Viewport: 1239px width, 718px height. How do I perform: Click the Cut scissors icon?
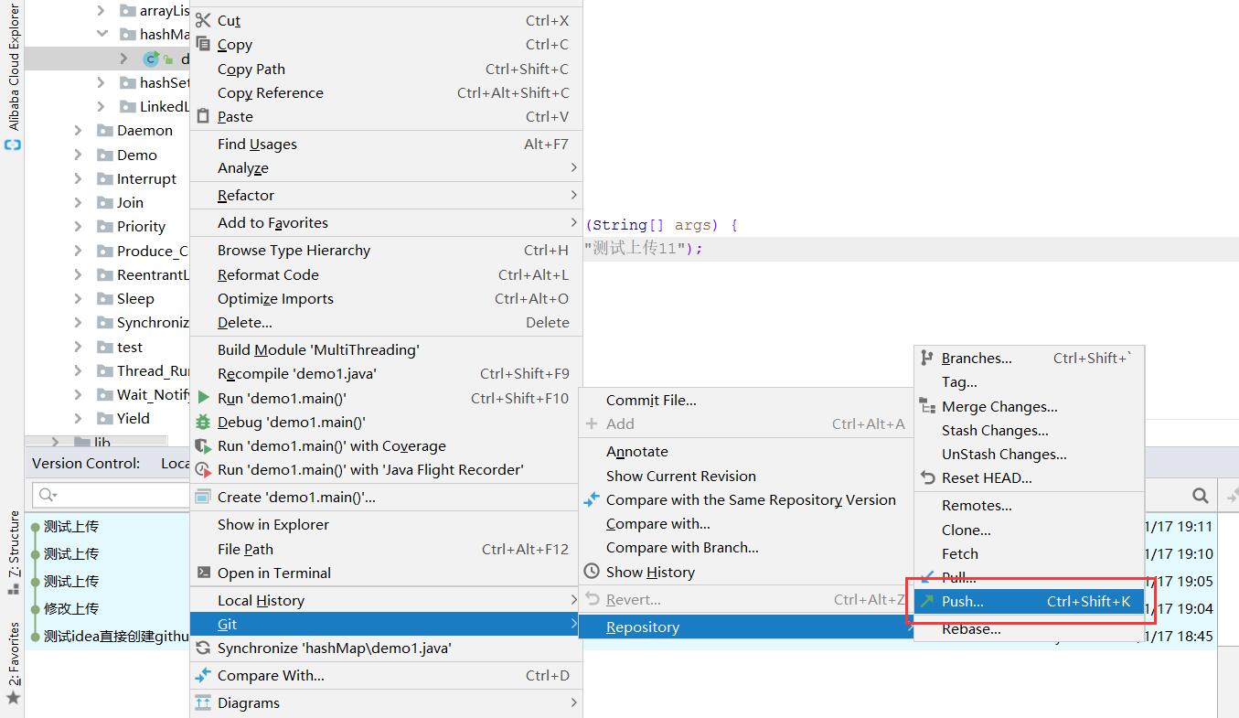tap(203, 20)
